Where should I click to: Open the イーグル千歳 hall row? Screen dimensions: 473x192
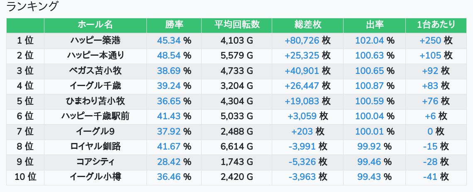point(95,86)
